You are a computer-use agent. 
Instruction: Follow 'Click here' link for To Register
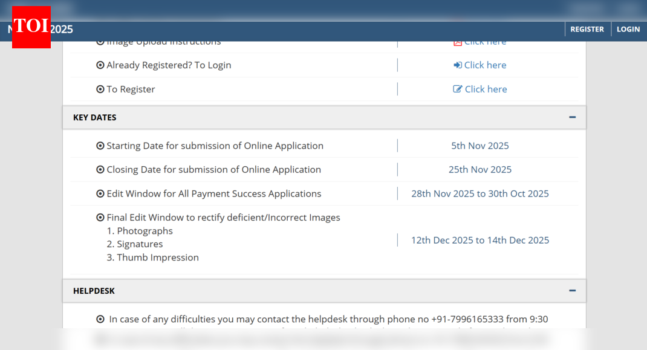(486, 89)
